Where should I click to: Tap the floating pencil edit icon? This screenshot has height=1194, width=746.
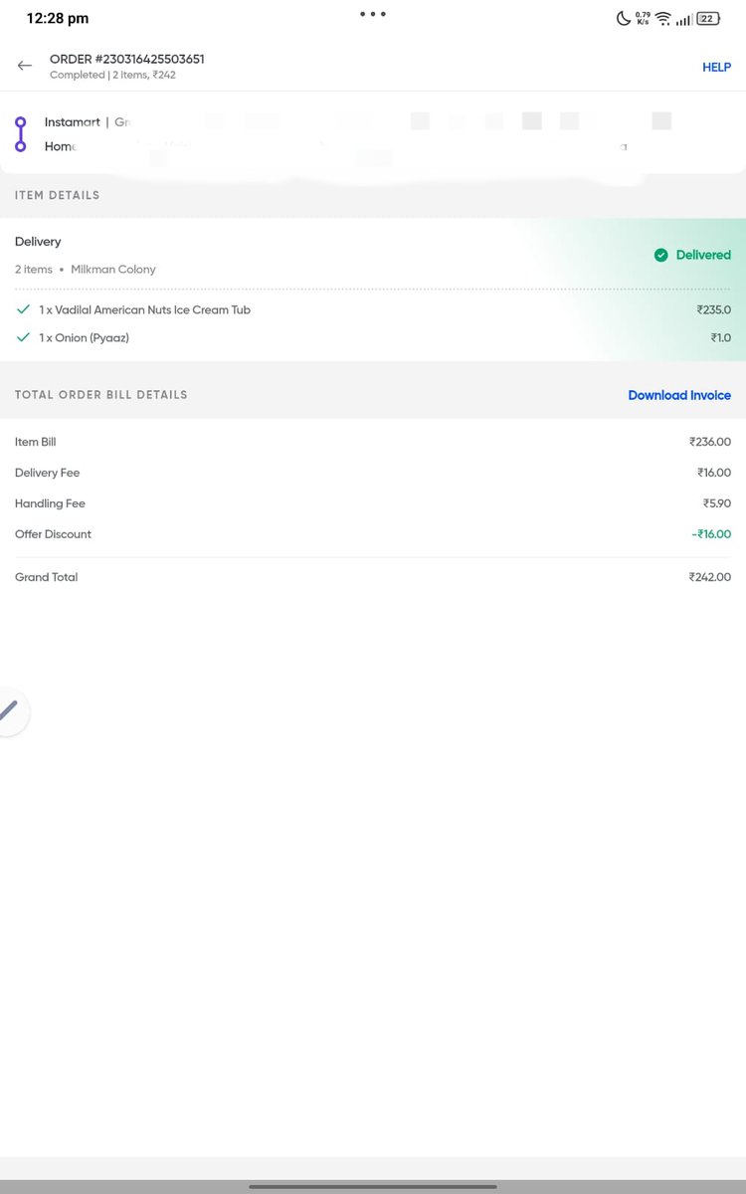[9, 711]
